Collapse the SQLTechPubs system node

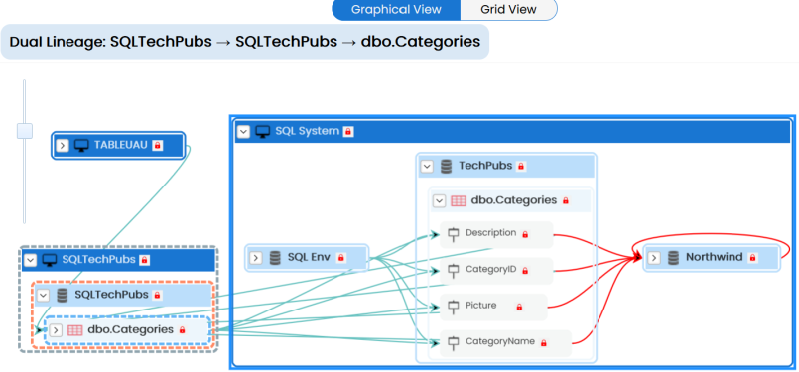tap(31, 260)
